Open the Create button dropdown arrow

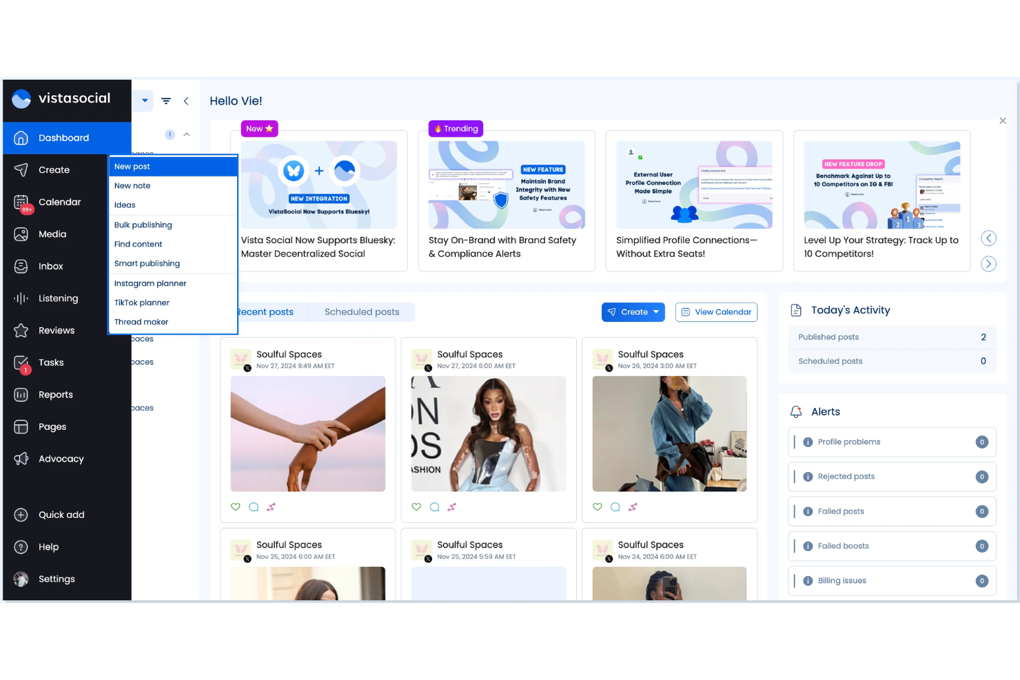pos(655,311)
